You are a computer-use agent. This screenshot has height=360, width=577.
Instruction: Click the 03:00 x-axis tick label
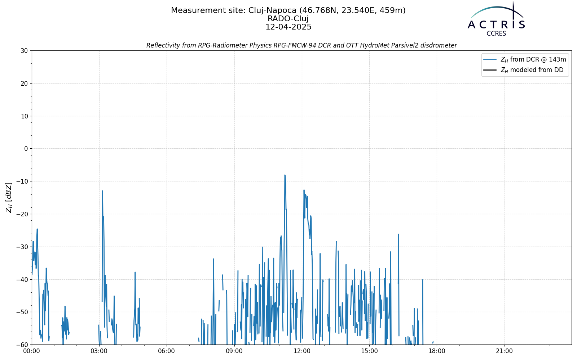99,351
